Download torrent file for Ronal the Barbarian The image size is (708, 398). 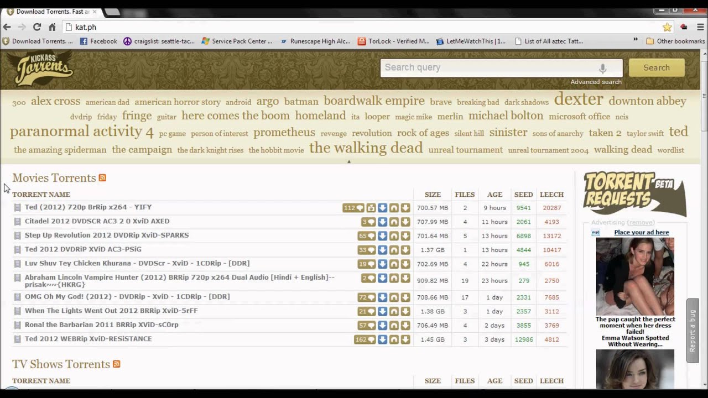405,326
